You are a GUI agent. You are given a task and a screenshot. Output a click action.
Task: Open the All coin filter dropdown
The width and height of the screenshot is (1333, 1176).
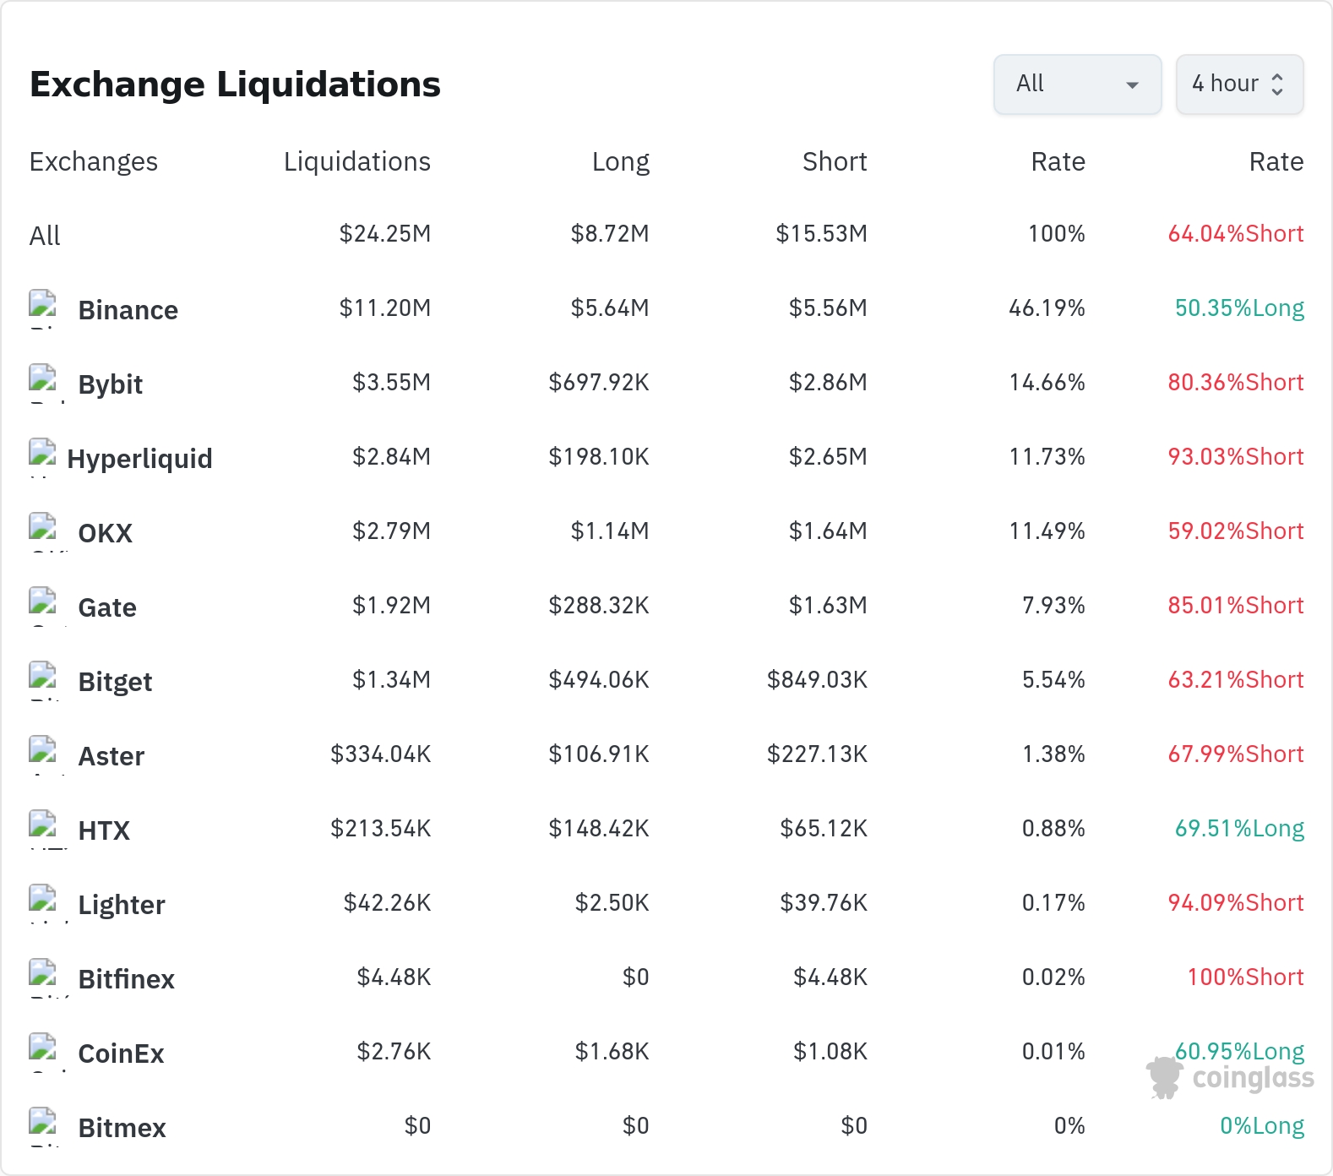click(x=1078, y=84)
